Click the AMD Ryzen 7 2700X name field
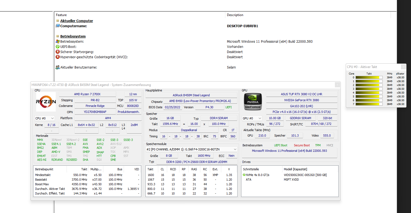 (87, 94)
